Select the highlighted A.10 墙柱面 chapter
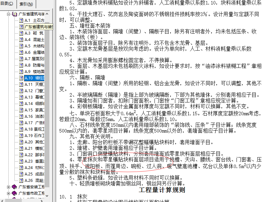The width and height of the screenshot is (266, 202). click(x=34, y=78)
